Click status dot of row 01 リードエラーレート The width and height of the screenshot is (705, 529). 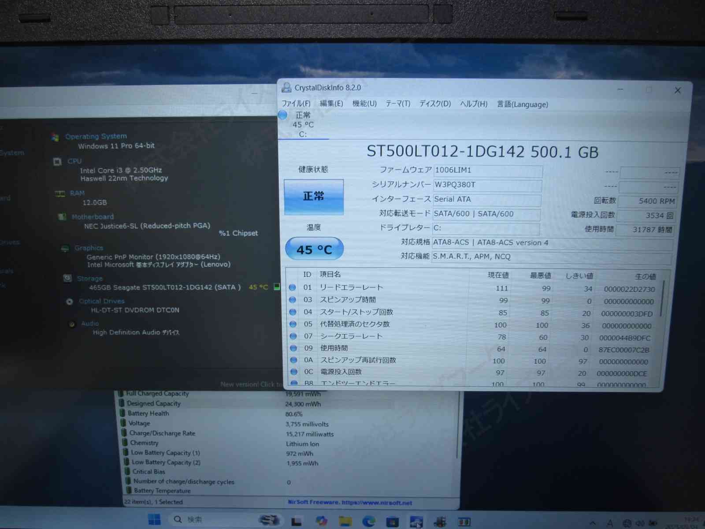point(293,287)
